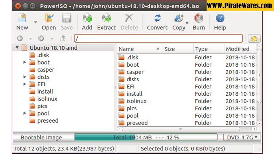Select pics folder in the tree
This screenshot has width=274, height=154.
click(42, 106)
